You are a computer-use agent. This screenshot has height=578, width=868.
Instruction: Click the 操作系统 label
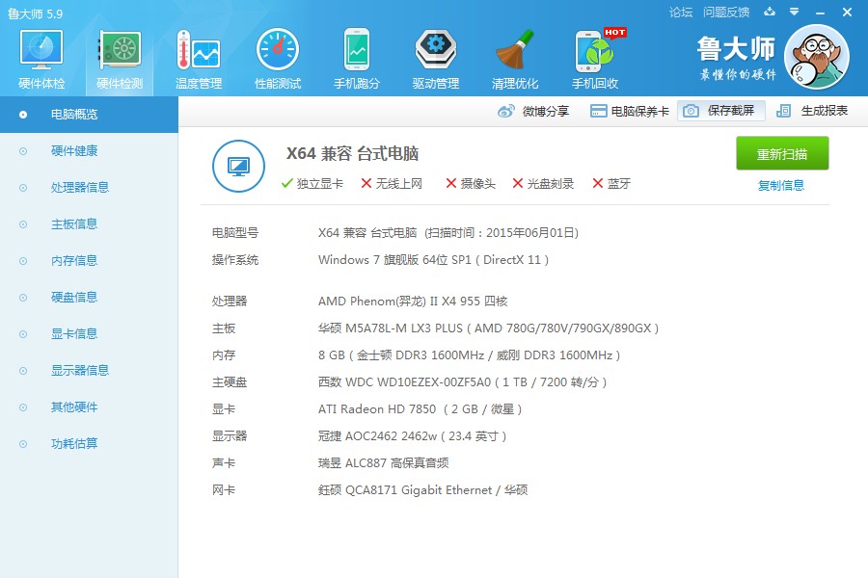point(235,260)
